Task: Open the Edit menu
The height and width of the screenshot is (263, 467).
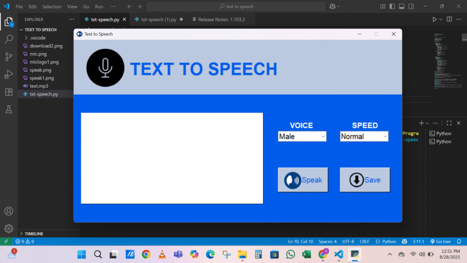Action: 32,6
